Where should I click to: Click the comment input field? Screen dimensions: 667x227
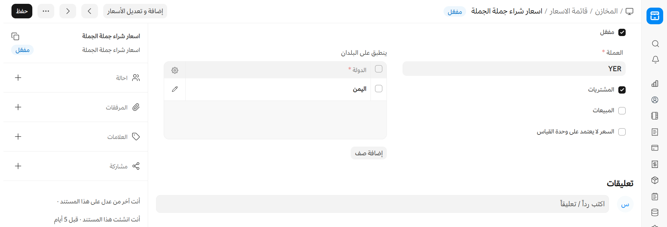(382, 204)
